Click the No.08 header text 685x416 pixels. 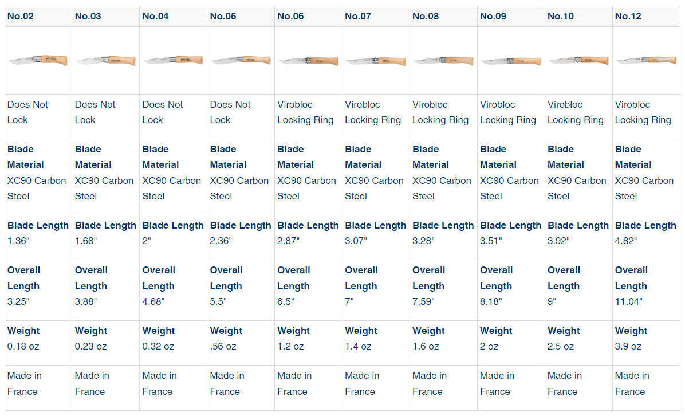click(426, 16)
